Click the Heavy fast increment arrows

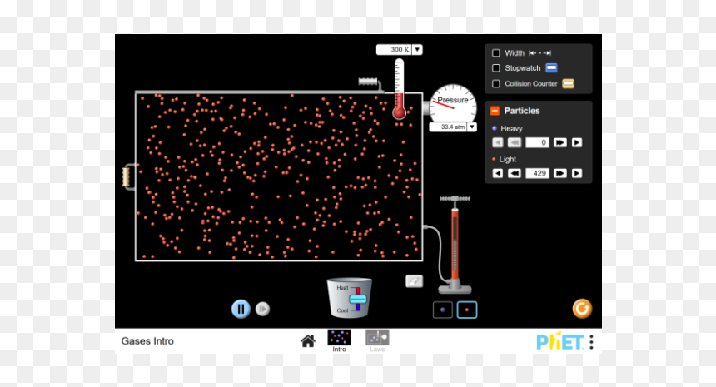point(559,143)
